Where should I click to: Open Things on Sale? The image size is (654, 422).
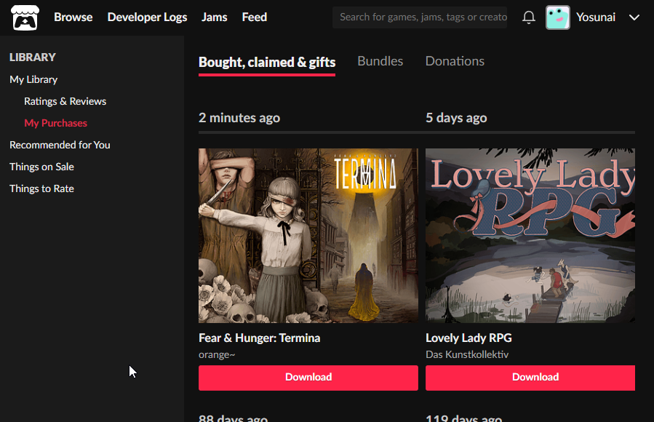41,167
